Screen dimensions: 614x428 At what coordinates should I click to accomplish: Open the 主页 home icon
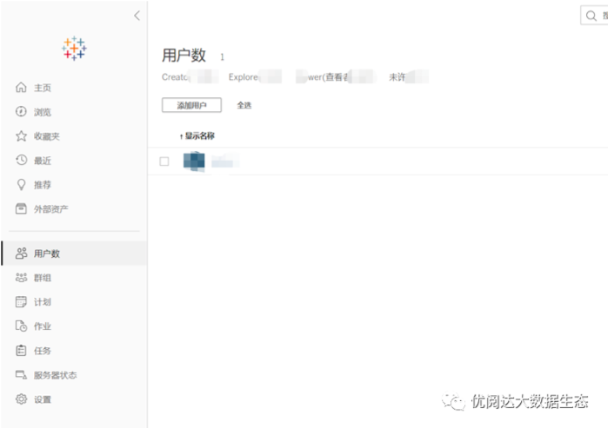23,88
